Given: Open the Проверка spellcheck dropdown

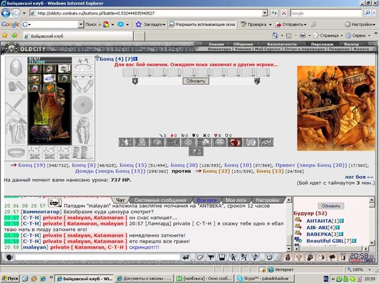Looking at the screenshot, I should [270, 25].
